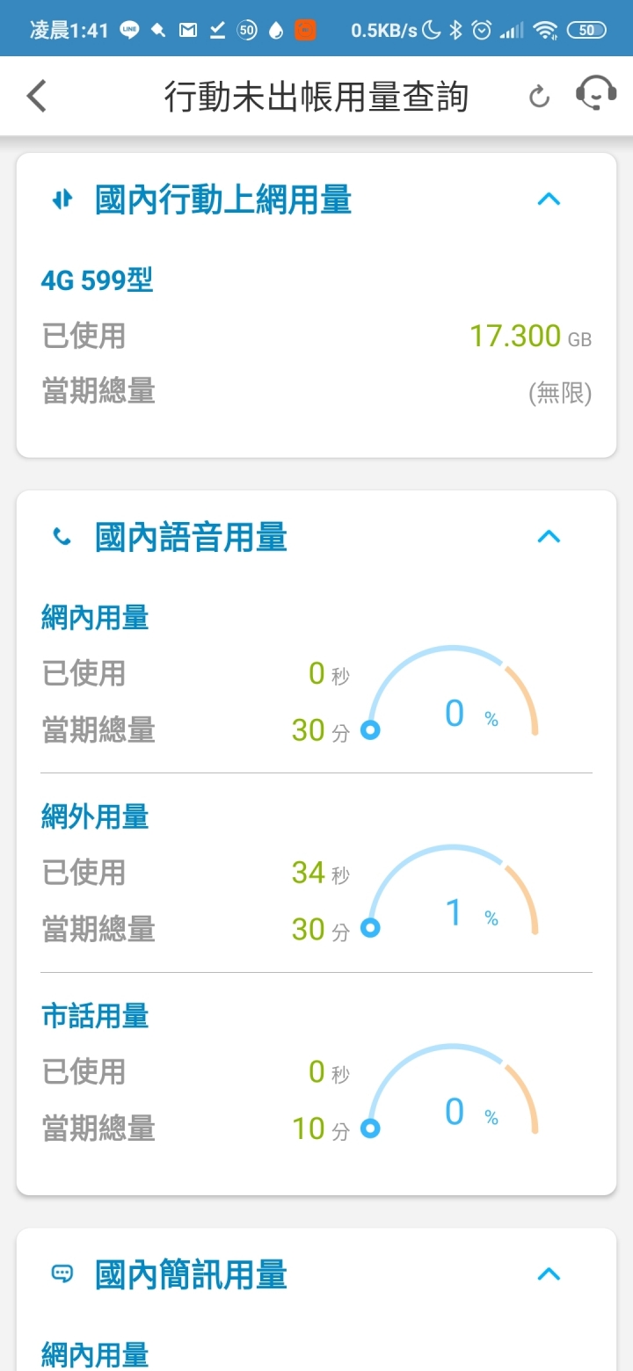Collapse the 國內行動上網用量 section
The height and width of the screenshot is (1371, 633).
click(x=549, y=199)
